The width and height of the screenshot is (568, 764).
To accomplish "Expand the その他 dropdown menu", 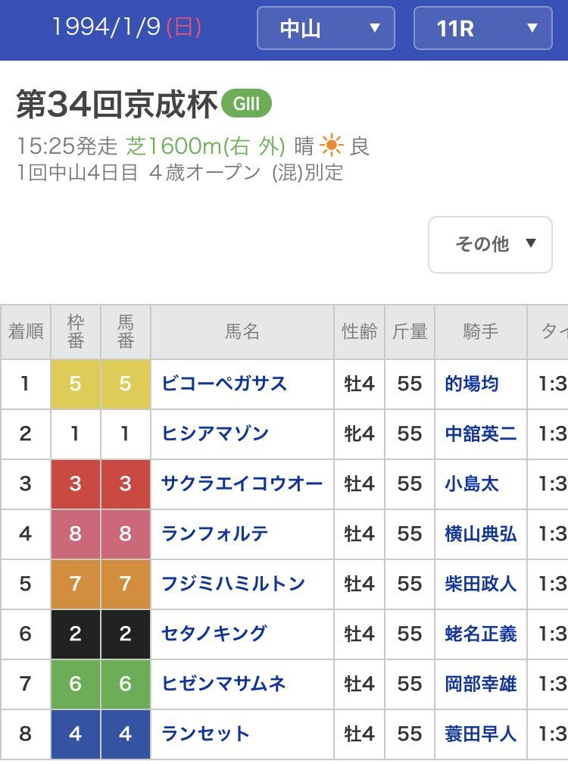I will 490,244.
